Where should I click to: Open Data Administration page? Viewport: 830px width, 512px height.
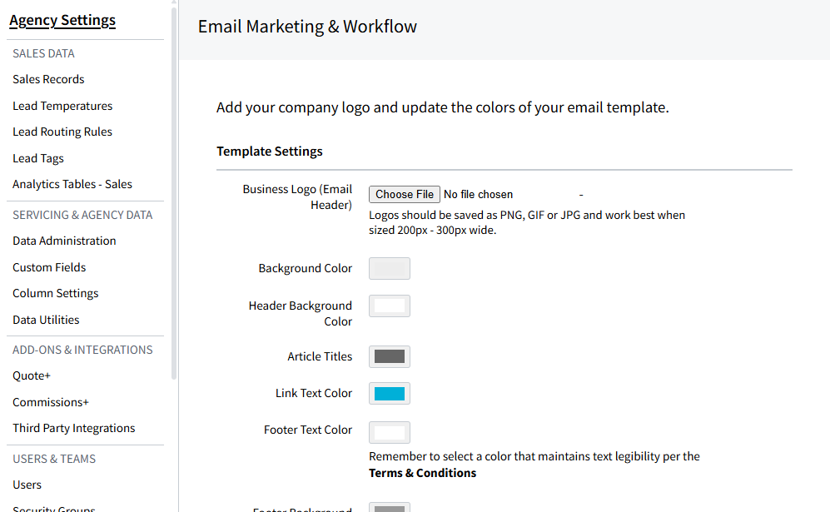(64, 241)
